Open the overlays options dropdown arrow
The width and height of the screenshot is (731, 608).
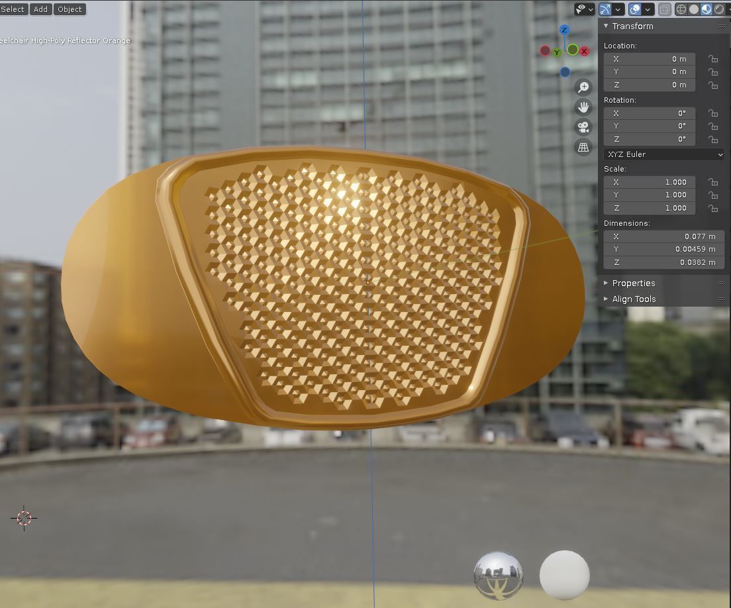(x=648, y=9)
